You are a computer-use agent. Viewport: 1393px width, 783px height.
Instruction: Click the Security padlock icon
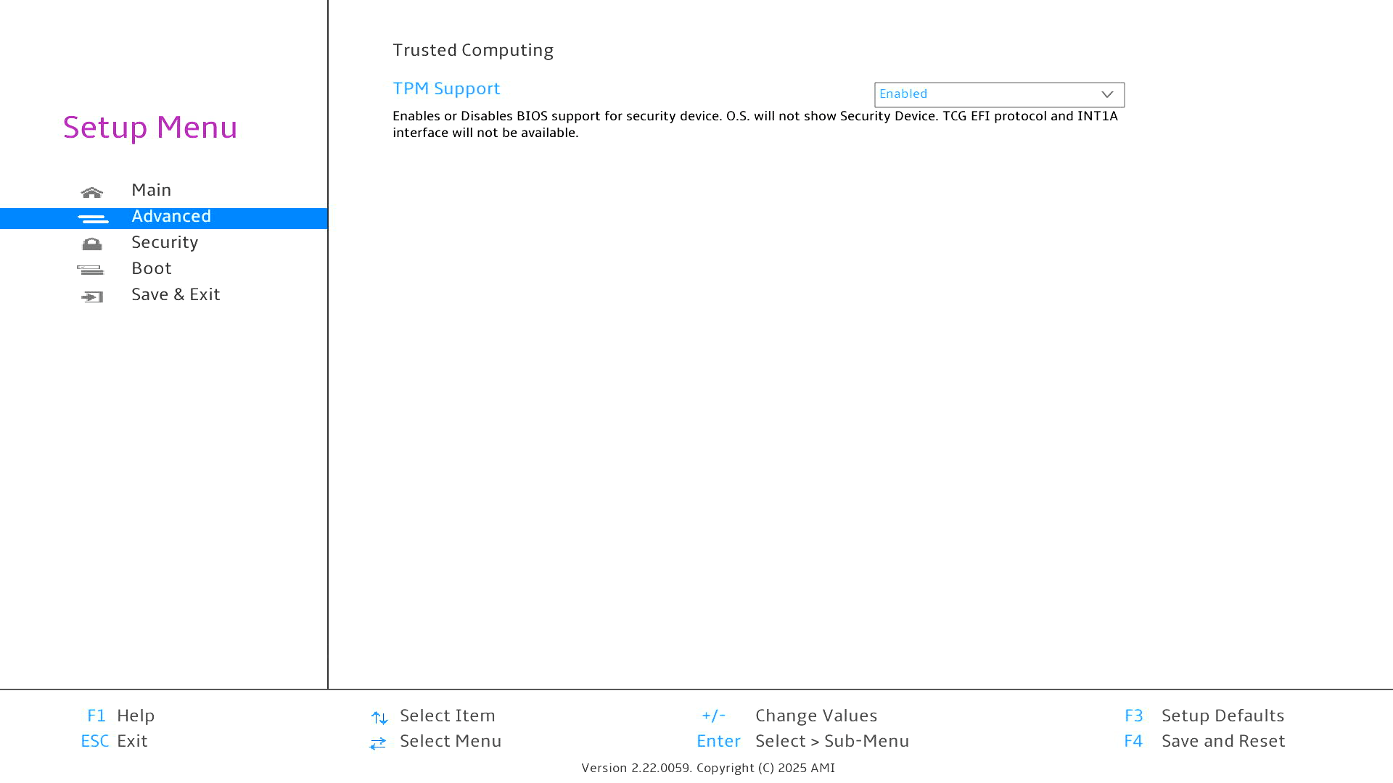(x=92, y=244)
